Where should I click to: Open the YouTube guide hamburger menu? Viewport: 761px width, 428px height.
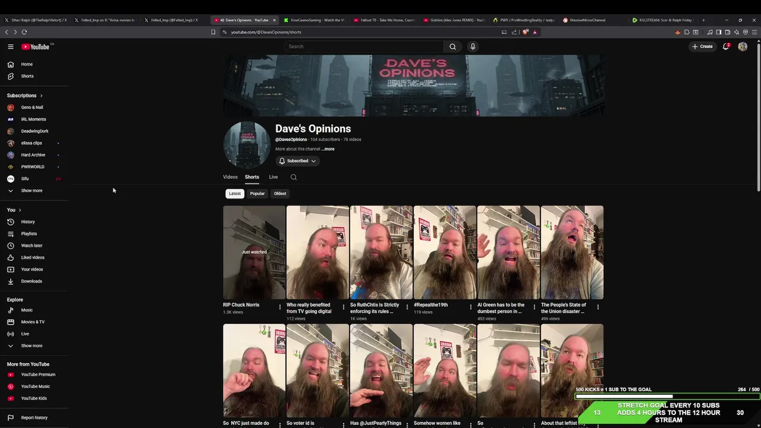click(x=11, y=46)
